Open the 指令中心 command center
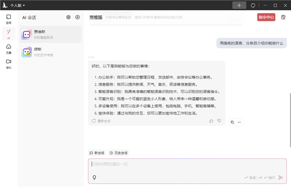 click(x=266, y=17)
